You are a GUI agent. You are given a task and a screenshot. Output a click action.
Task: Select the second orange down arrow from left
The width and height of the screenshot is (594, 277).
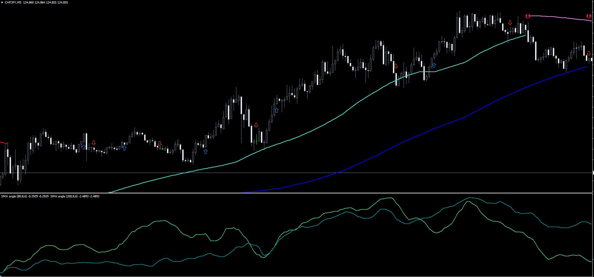pos(160,144)
